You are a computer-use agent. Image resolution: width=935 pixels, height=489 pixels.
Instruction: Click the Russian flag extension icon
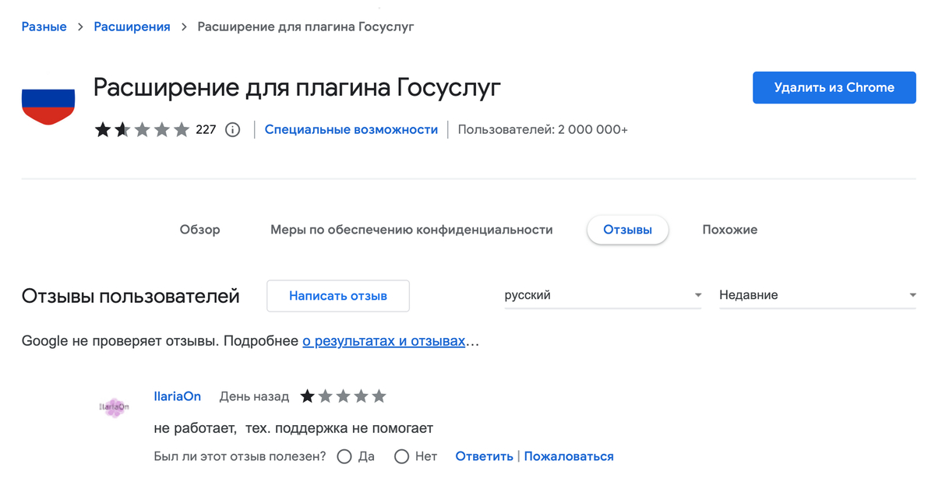point(48,107)
